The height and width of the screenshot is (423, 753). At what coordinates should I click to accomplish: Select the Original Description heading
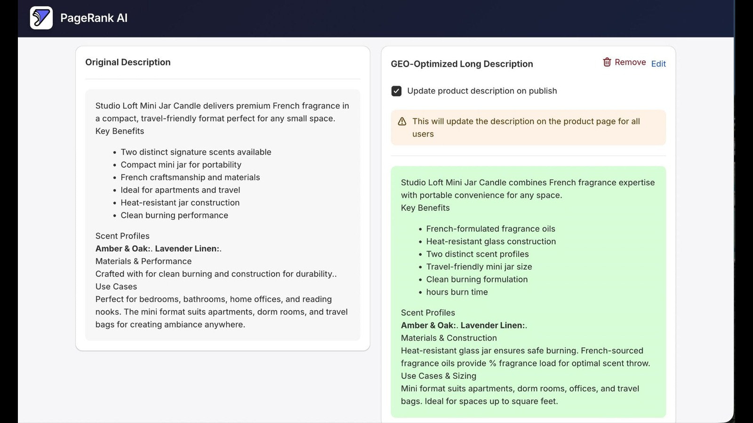[128, 62]
